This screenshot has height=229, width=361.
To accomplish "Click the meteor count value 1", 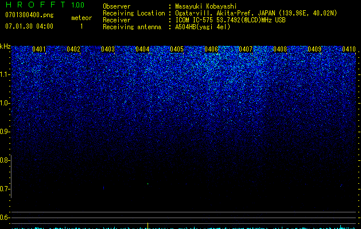I will (81, 26).
